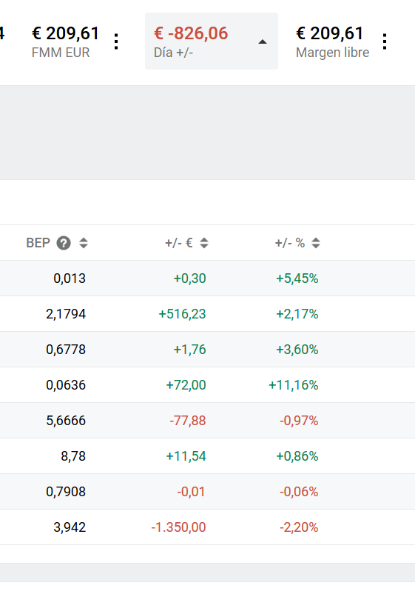This screenshot has height=594, width=415.
Task: Sort by the BEP column arrows
Action: point(84,243)
